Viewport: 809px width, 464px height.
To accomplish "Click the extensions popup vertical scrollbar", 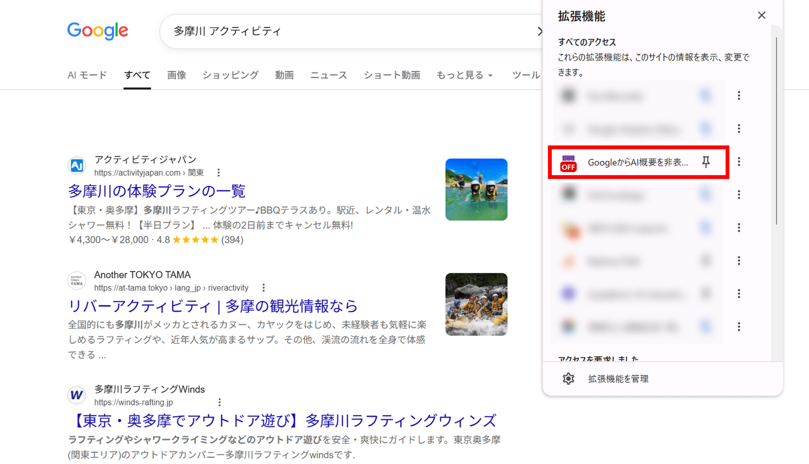I will (776, 131).
